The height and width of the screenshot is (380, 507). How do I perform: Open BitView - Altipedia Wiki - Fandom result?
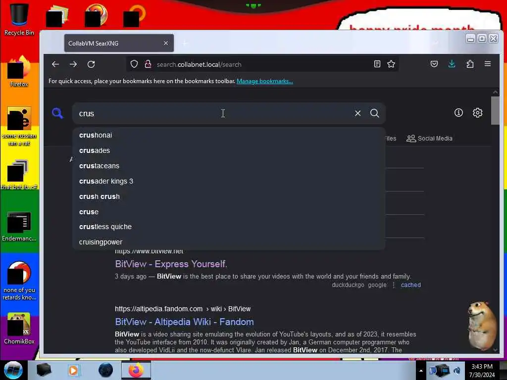tap(184, 322)
